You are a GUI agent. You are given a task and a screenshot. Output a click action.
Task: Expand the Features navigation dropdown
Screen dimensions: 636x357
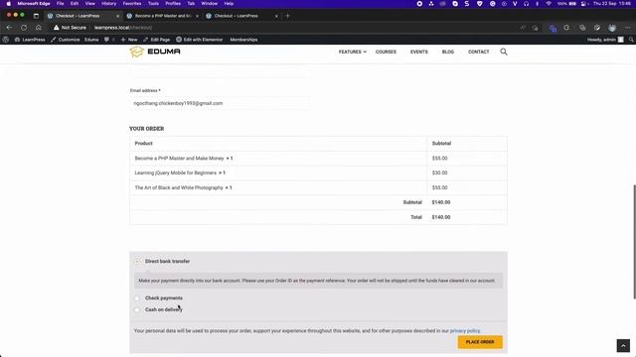tap(353, 52)
